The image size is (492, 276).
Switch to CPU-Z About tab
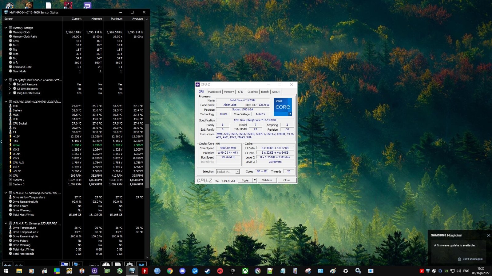click(276, 92)
